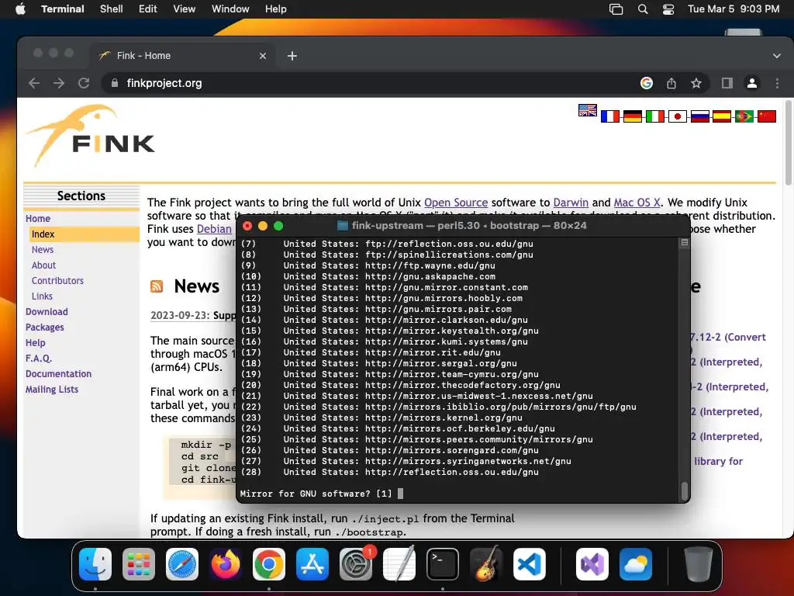Screen dimensions: 794x596
Task: Open Launchpad in the Dock
Action: pos(139,564)
